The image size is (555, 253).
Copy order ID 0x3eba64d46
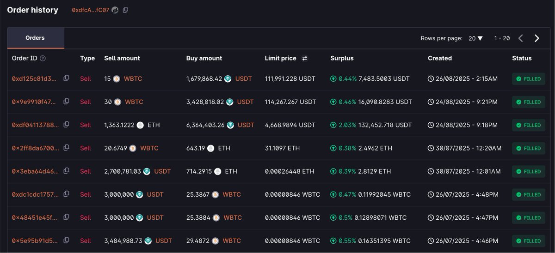tap(66, 171)
